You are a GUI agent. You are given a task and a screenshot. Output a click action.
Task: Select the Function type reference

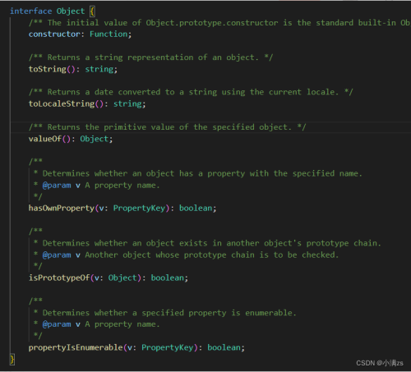[x=109, y=34]
